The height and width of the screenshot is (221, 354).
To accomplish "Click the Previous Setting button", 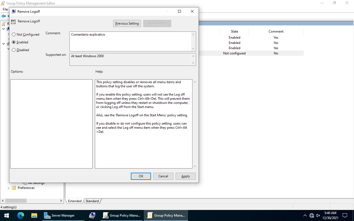I will [127, 23].
